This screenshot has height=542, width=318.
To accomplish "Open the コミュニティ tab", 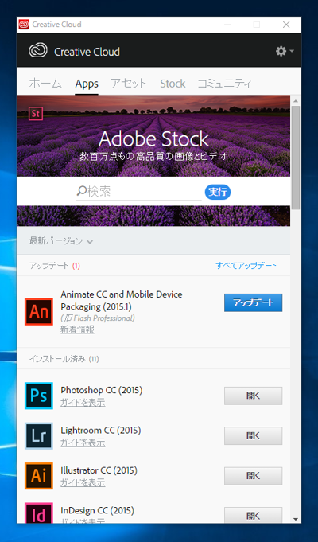I will 224,84.
